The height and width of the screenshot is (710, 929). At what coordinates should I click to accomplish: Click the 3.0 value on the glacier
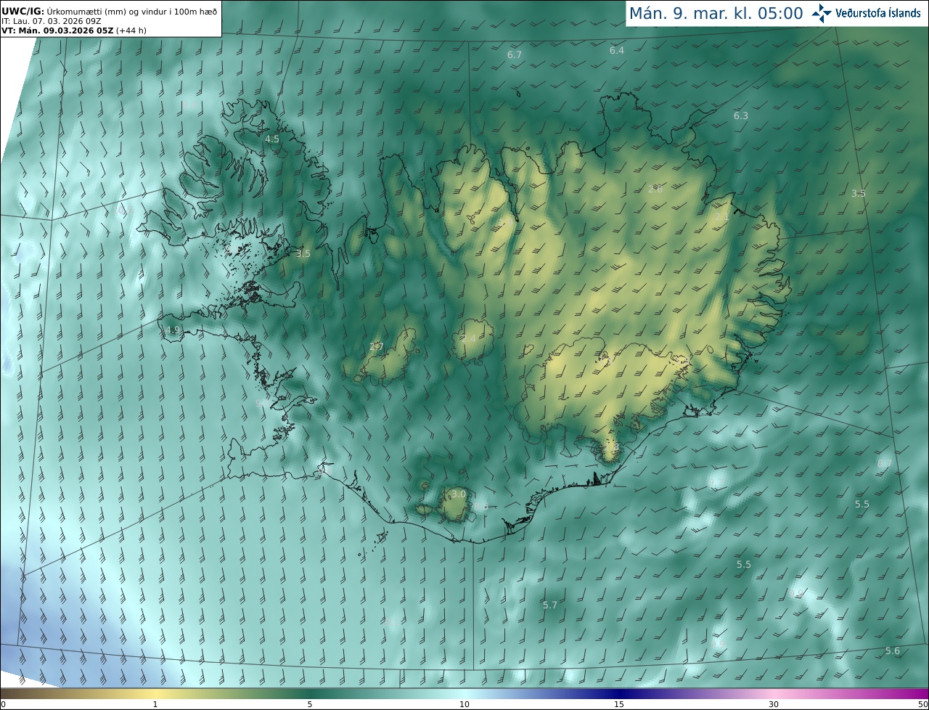pyautogui.click(x=459, y=494)
